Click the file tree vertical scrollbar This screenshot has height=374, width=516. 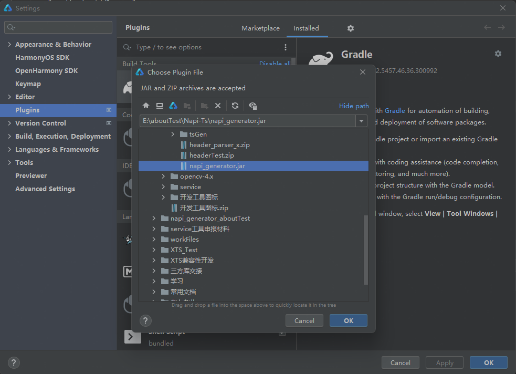point(366,250)
